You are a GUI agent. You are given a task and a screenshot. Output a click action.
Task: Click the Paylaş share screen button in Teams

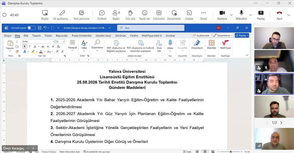261,15
